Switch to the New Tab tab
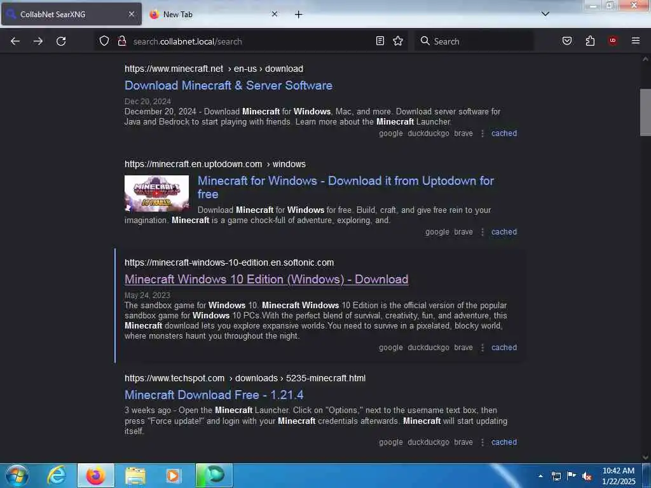Viewport: 651px width, 488px height. tap(214, 14)
